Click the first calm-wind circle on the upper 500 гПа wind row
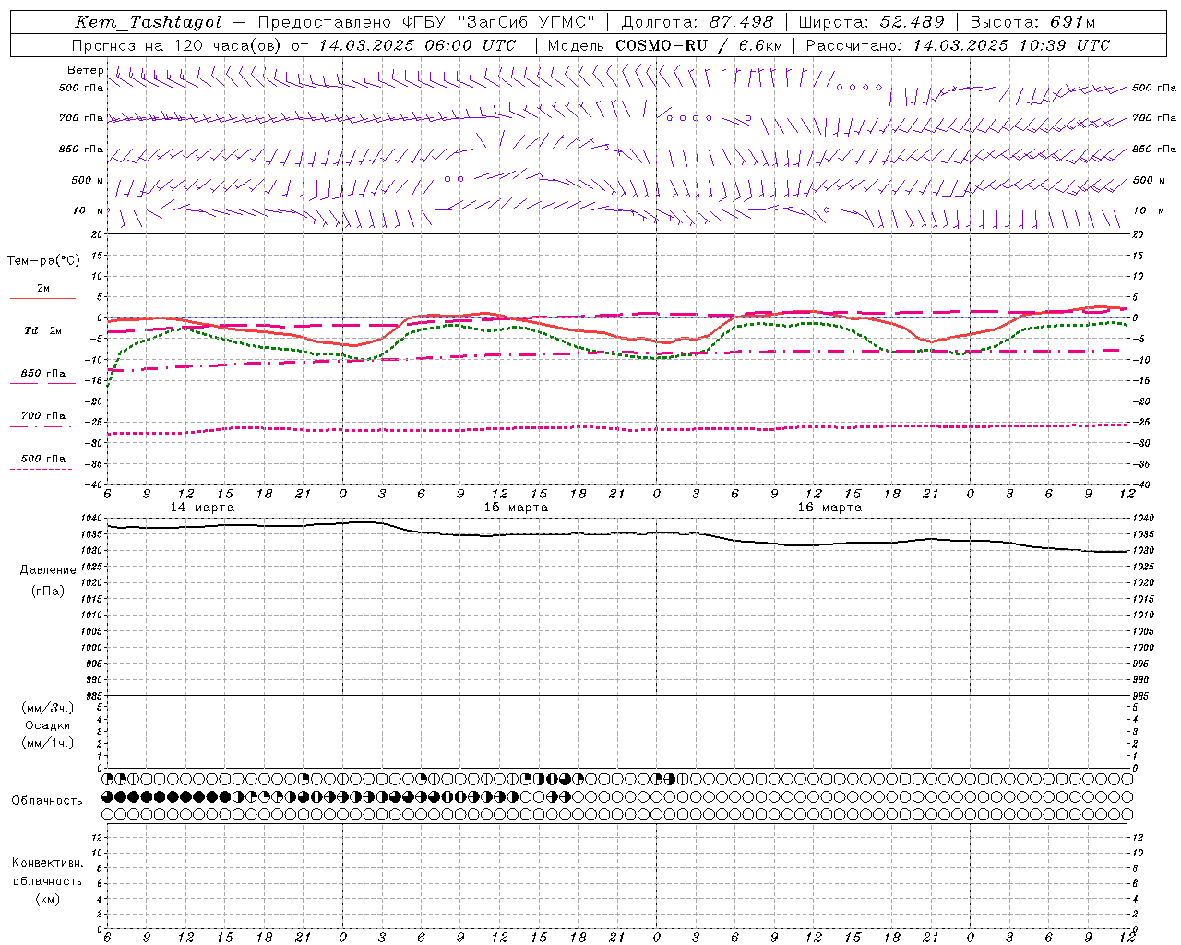1181x945 pixels. point(840,88)
